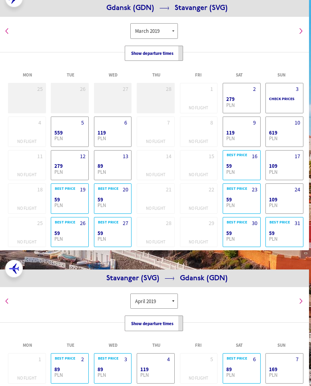The image size is (311, 386).
Task: Go to next month for outbound flight
Action: click(301, 31)
